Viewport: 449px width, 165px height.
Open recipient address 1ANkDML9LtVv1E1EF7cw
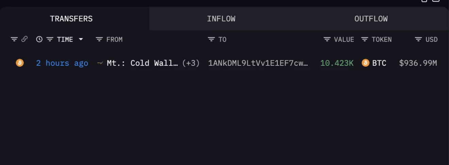[x=258, y=63]
